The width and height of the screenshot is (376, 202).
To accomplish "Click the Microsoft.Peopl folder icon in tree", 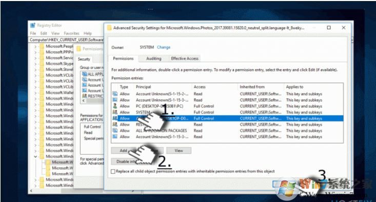I will (42, 46).
